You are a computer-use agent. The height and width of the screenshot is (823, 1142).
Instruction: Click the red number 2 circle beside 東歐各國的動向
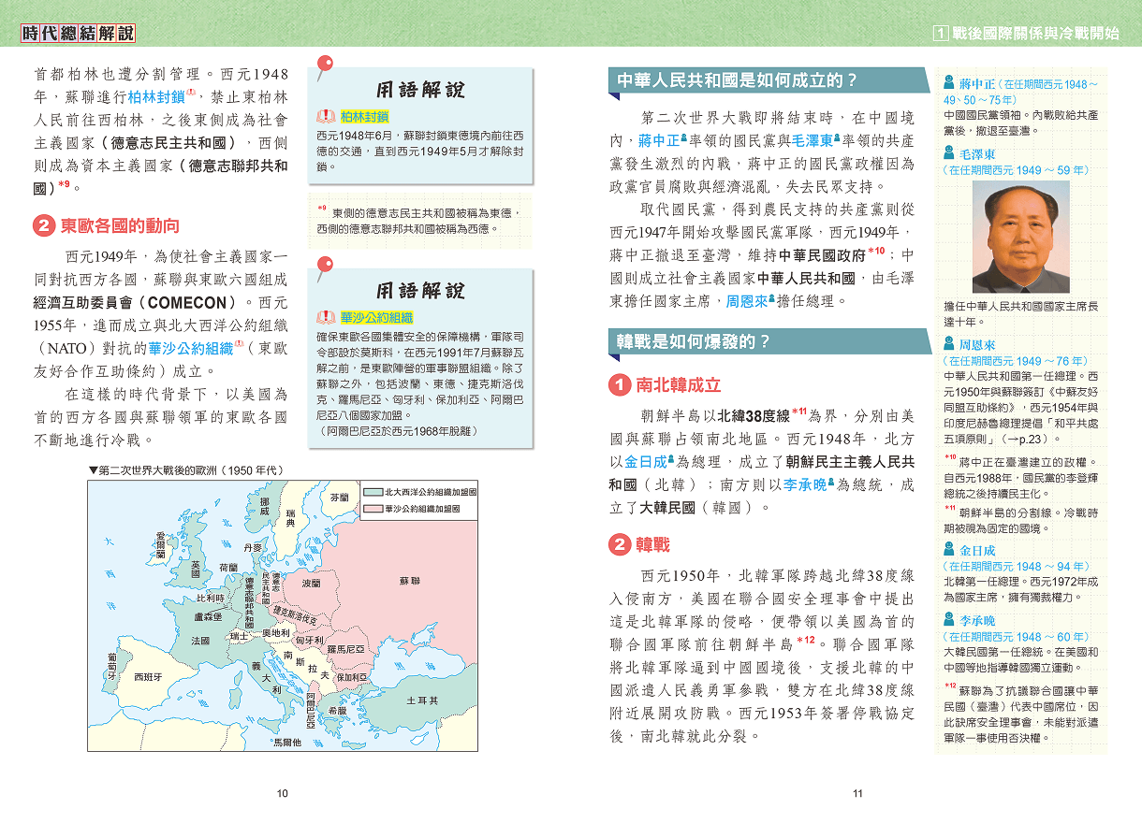[45, 225]
